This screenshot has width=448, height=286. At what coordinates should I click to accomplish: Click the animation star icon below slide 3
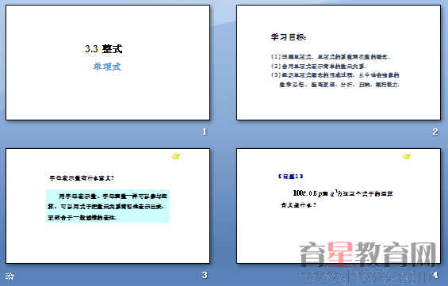[x=10, y=276]
